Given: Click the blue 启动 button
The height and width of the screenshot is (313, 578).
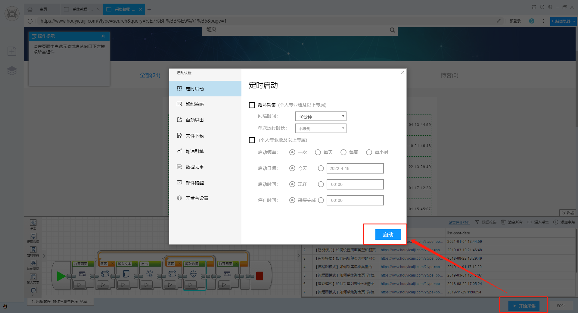Looking at the screenshot, I should (388, 235).
